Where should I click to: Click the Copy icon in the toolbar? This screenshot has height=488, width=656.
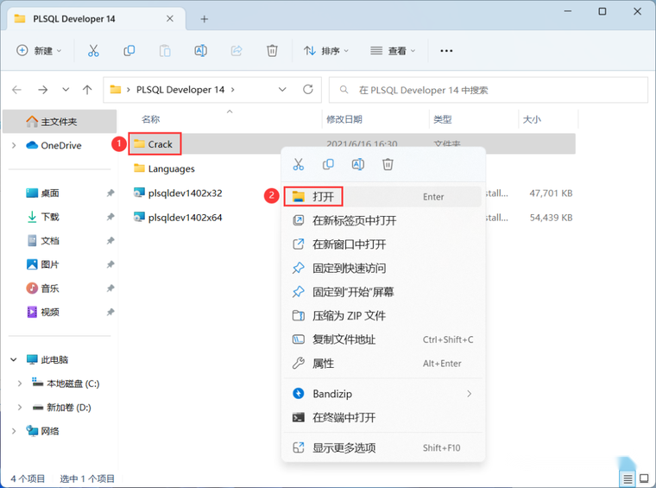pos(129,51)
